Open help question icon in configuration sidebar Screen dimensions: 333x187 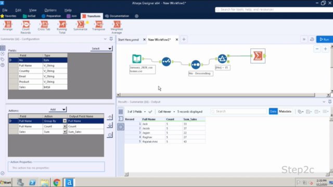tap(3, 65)
